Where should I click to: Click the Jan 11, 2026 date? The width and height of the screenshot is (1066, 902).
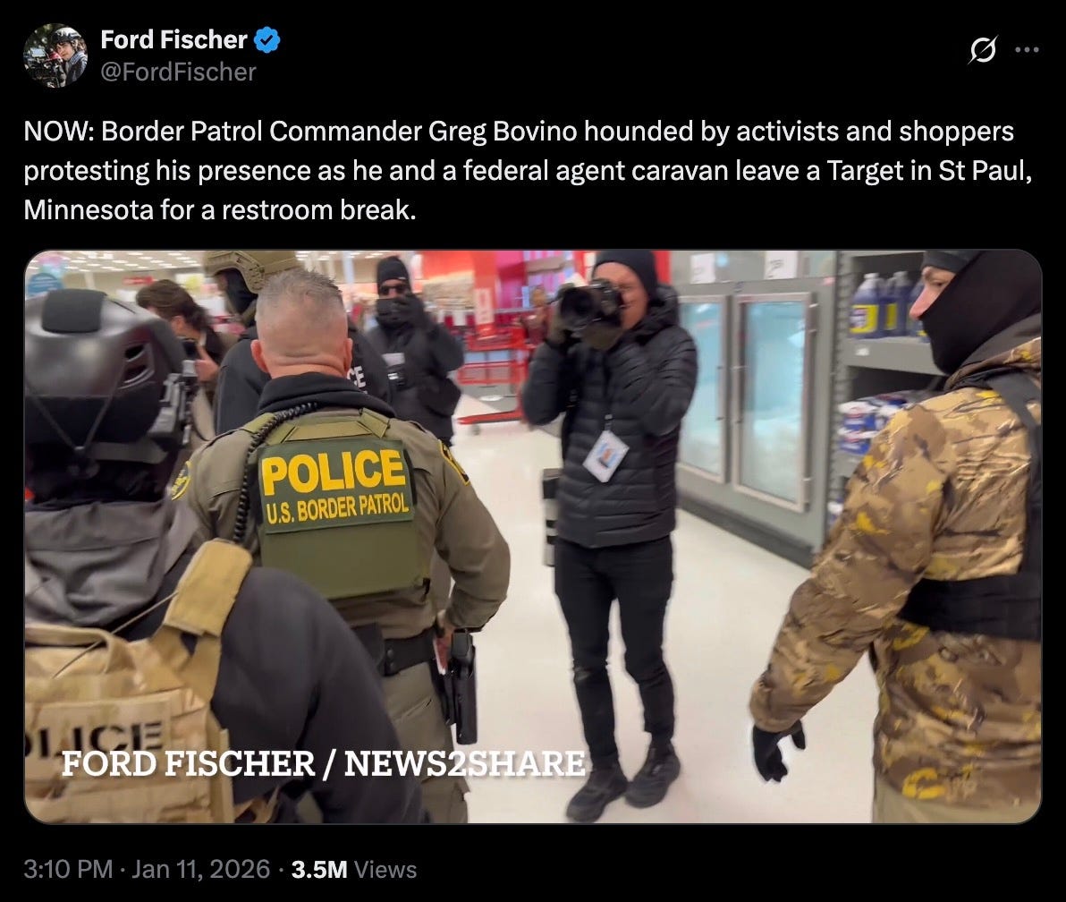[x=200, y=870]
